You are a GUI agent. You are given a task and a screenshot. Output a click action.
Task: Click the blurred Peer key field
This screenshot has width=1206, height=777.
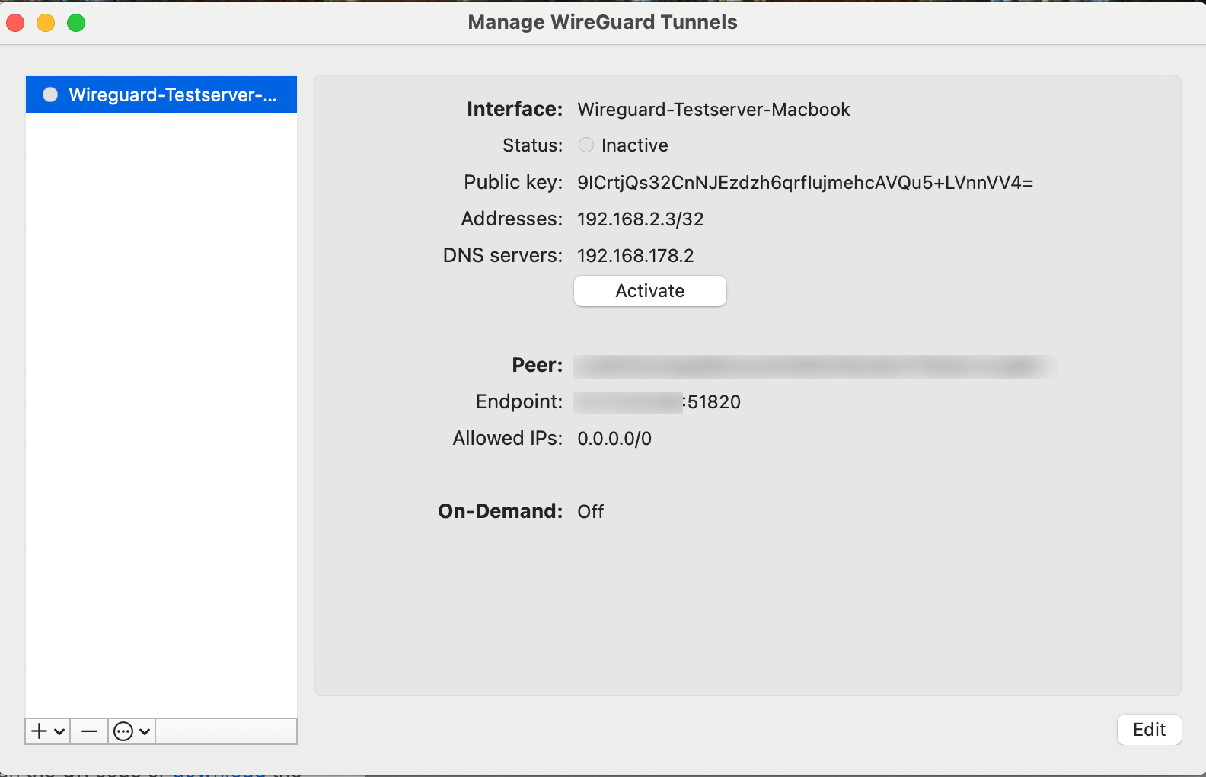[813, 366]
